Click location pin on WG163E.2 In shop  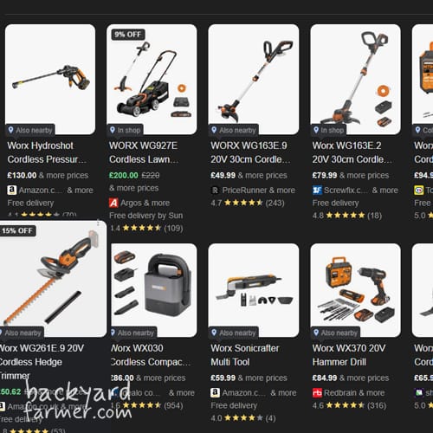[x=316, y=130]
